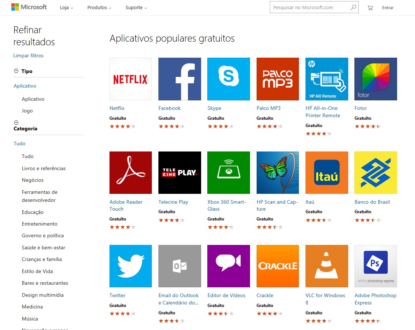Open the Itaú title link
Screen dimensions: 415x330
(x=310, y=202)
